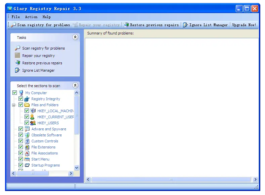265x195 pixels.
Task: Click the Repair your registry task link
Action: point(38,56)
